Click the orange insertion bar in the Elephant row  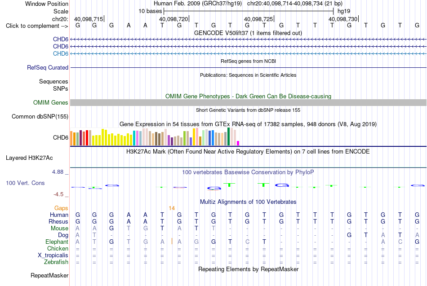pyautogui.click(x=172, y=242)
